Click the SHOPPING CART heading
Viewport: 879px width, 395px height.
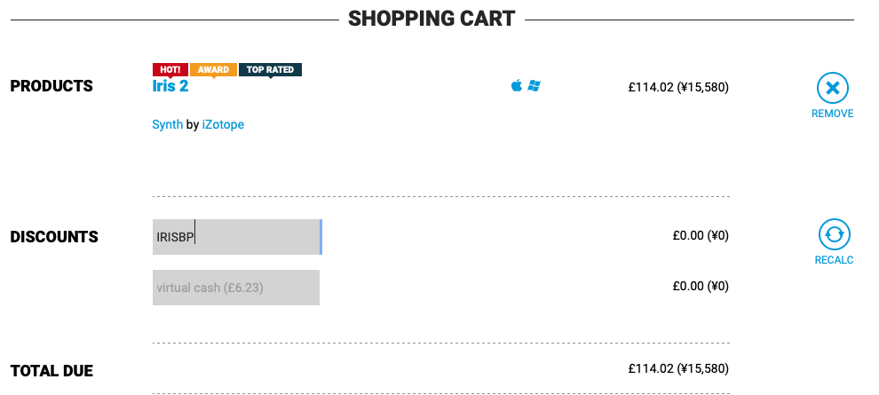432,19
